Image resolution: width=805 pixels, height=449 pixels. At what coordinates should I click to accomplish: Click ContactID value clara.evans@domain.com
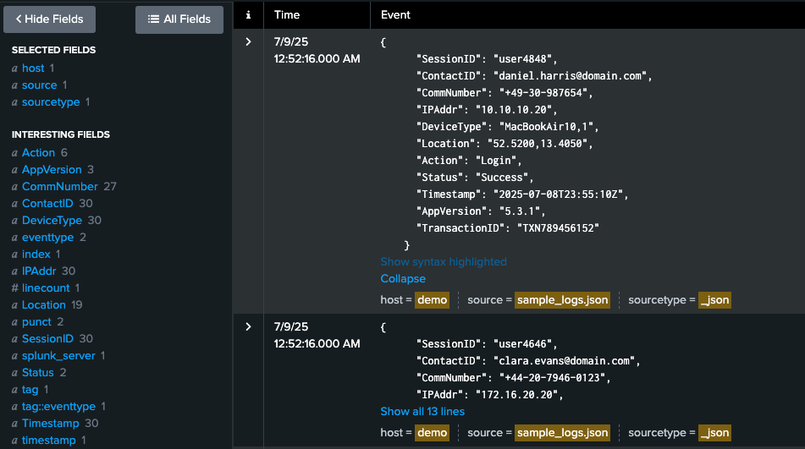[x=565, y=361]
